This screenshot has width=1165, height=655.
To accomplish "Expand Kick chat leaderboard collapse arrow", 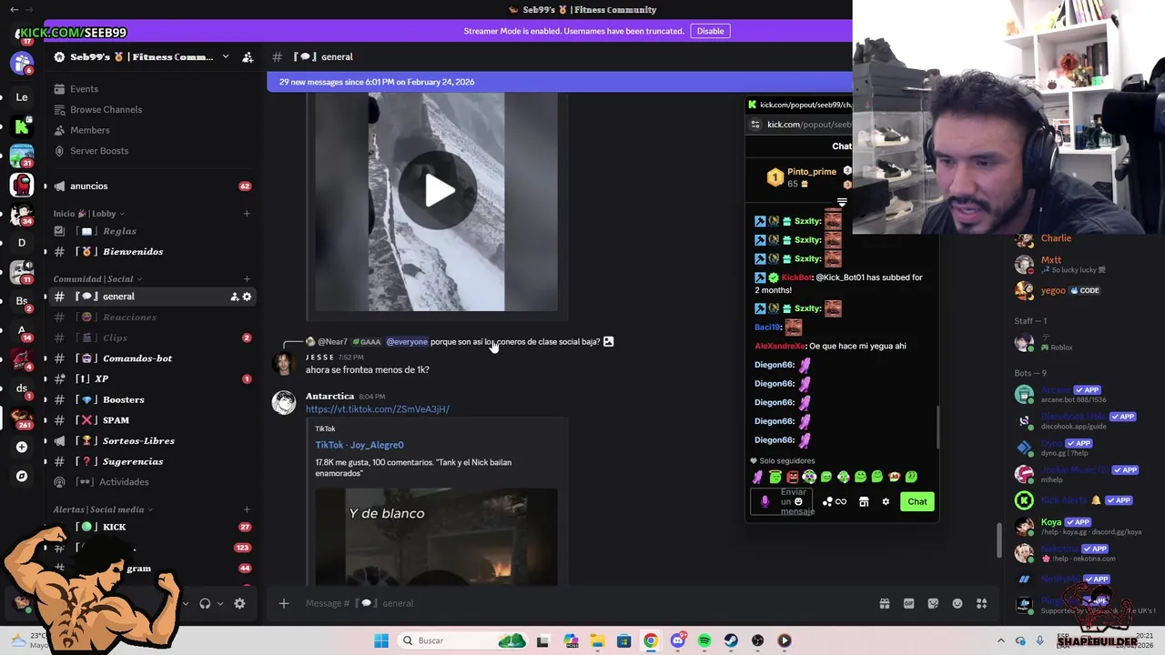I will [842, 202].
